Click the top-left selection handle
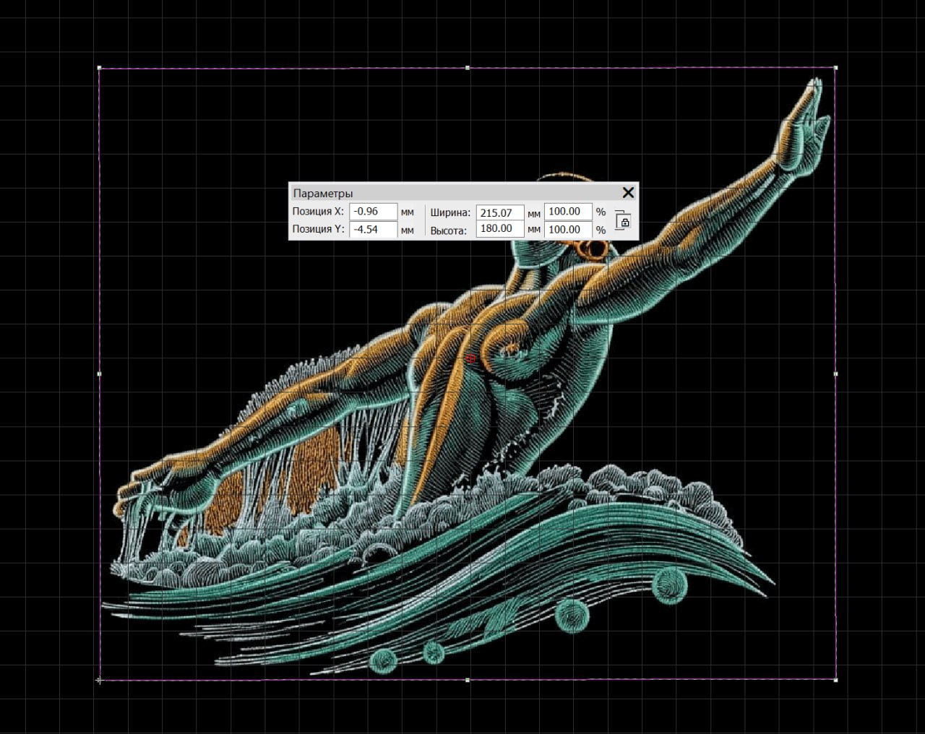This screenshot has width=925, height=734. click(x=99, y=68)
